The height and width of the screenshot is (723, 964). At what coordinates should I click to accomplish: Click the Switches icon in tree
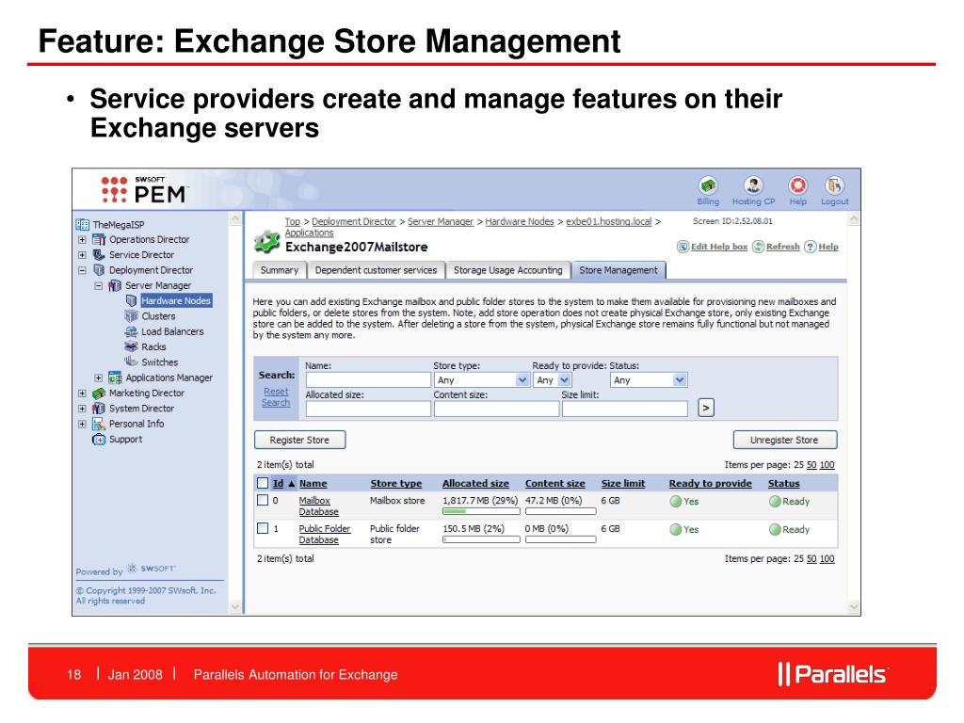131,361
